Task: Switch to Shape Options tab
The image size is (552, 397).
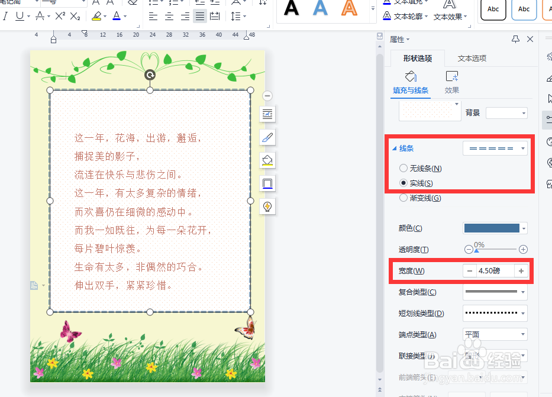Action: [x=418, y=59]
